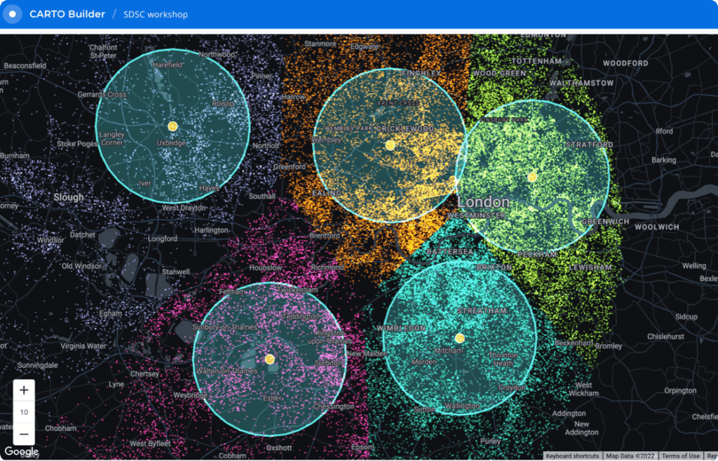Select the yellow center point east of London label
718x461 pixels.
532,177
